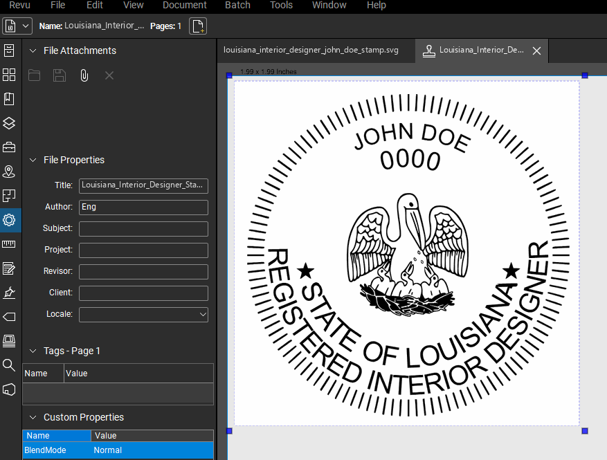
Task: Click the bottom-left blue selection handle
Action: [x=229, y=430]
